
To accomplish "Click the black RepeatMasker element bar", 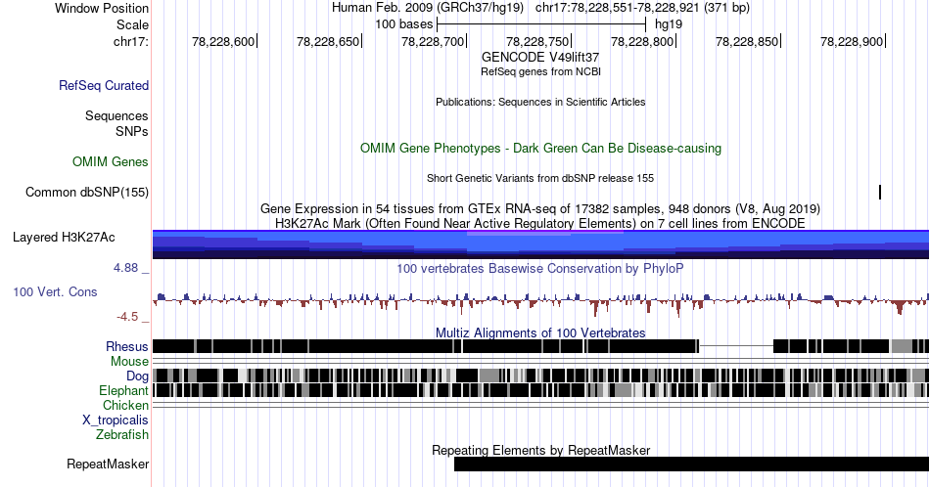I will pyautogui.click(x=691, y=464).
